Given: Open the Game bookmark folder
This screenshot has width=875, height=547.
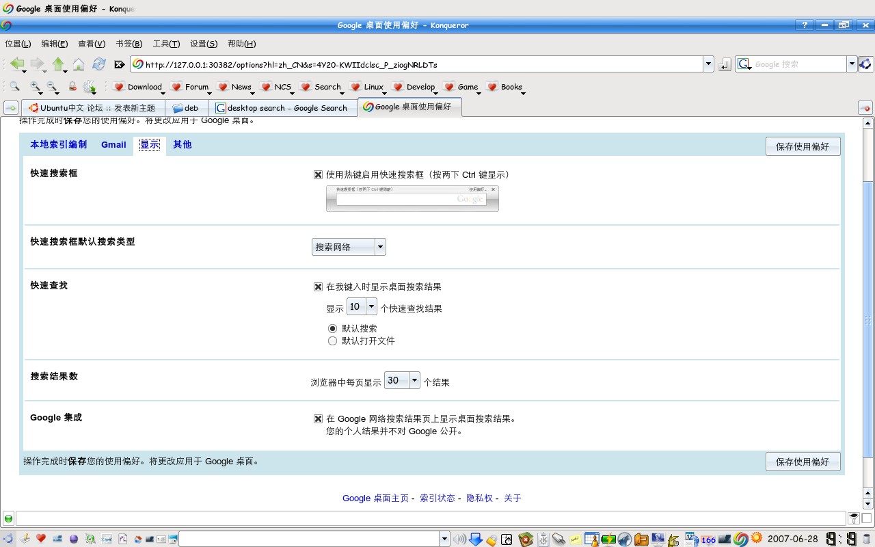Looking at the screenshot, I should 461,87.
